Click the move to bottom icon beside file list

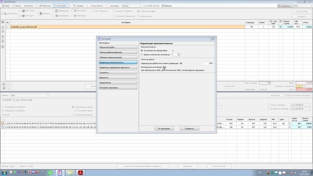[x=3, y=41]
